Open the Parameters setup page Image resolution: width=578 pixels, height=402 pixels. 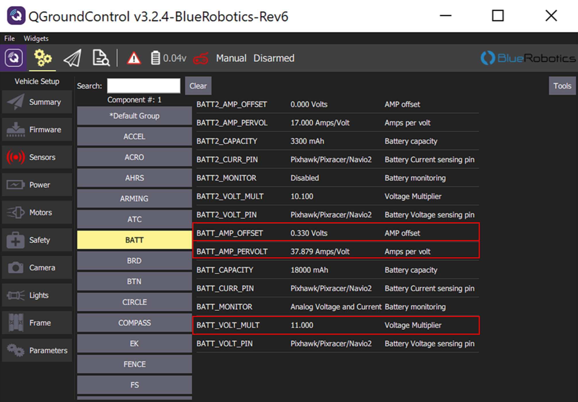(37, 350)
